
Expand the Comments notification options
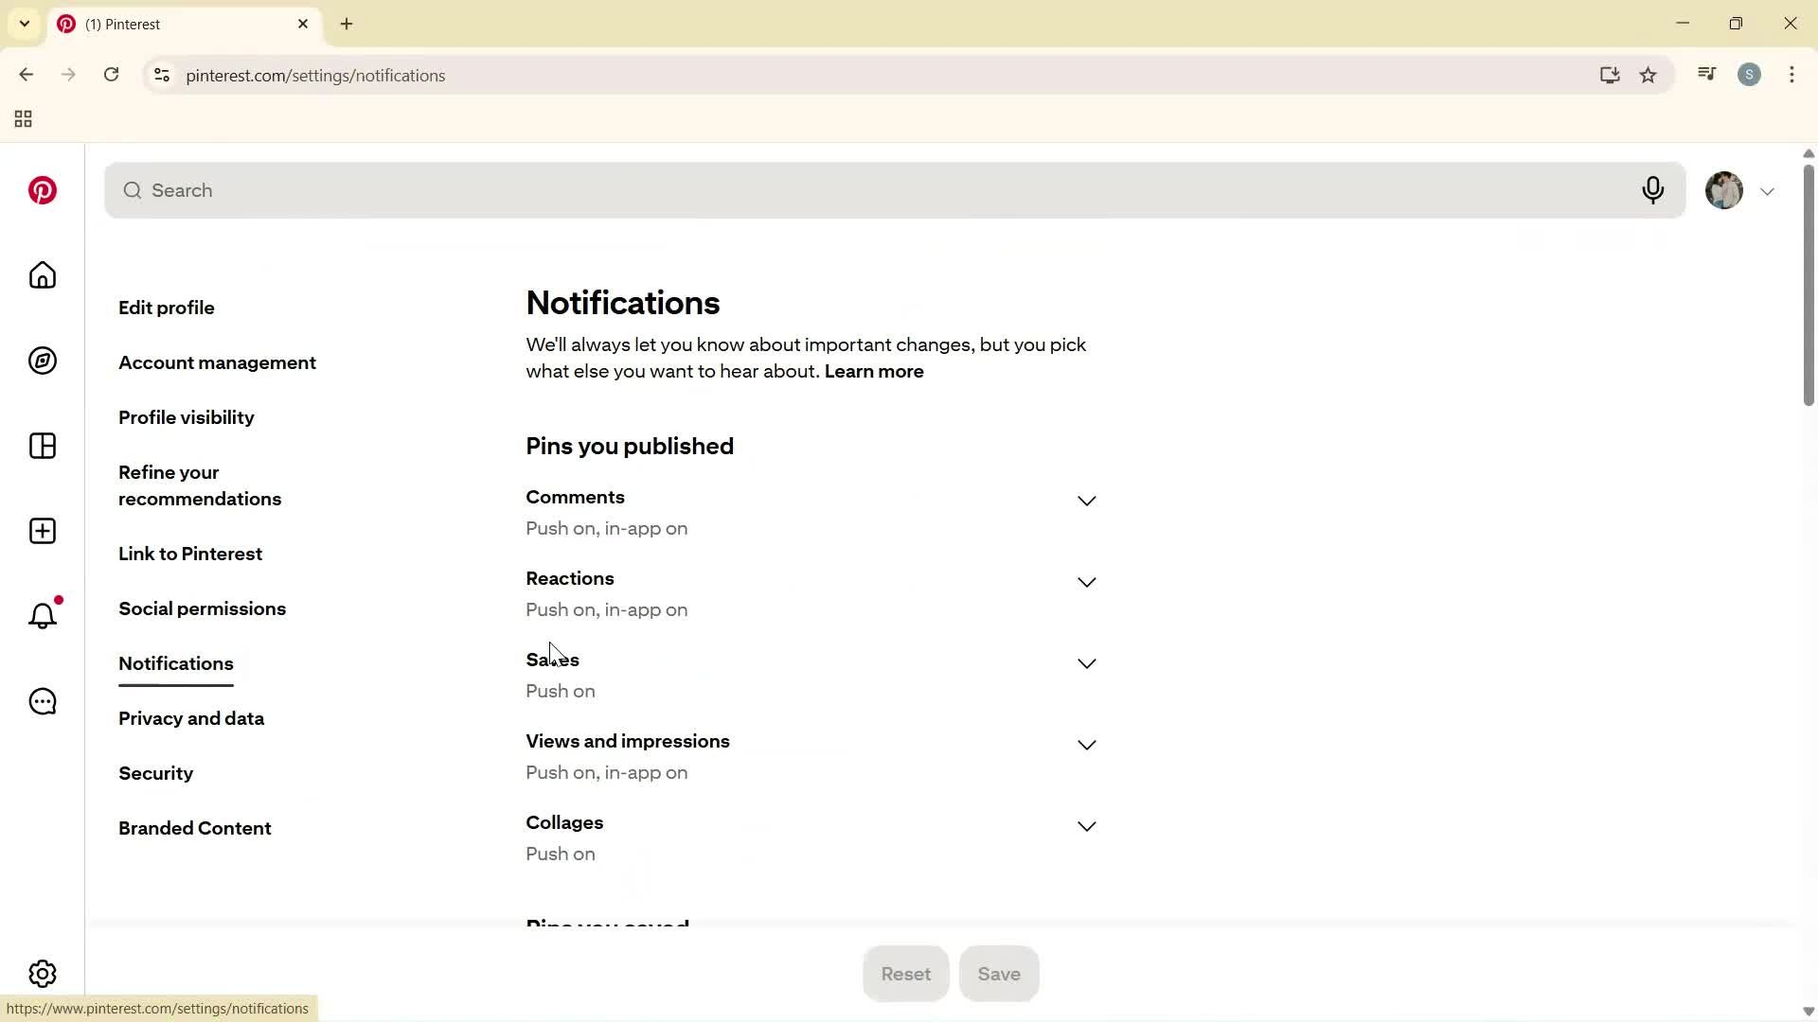coord(1086,501)
